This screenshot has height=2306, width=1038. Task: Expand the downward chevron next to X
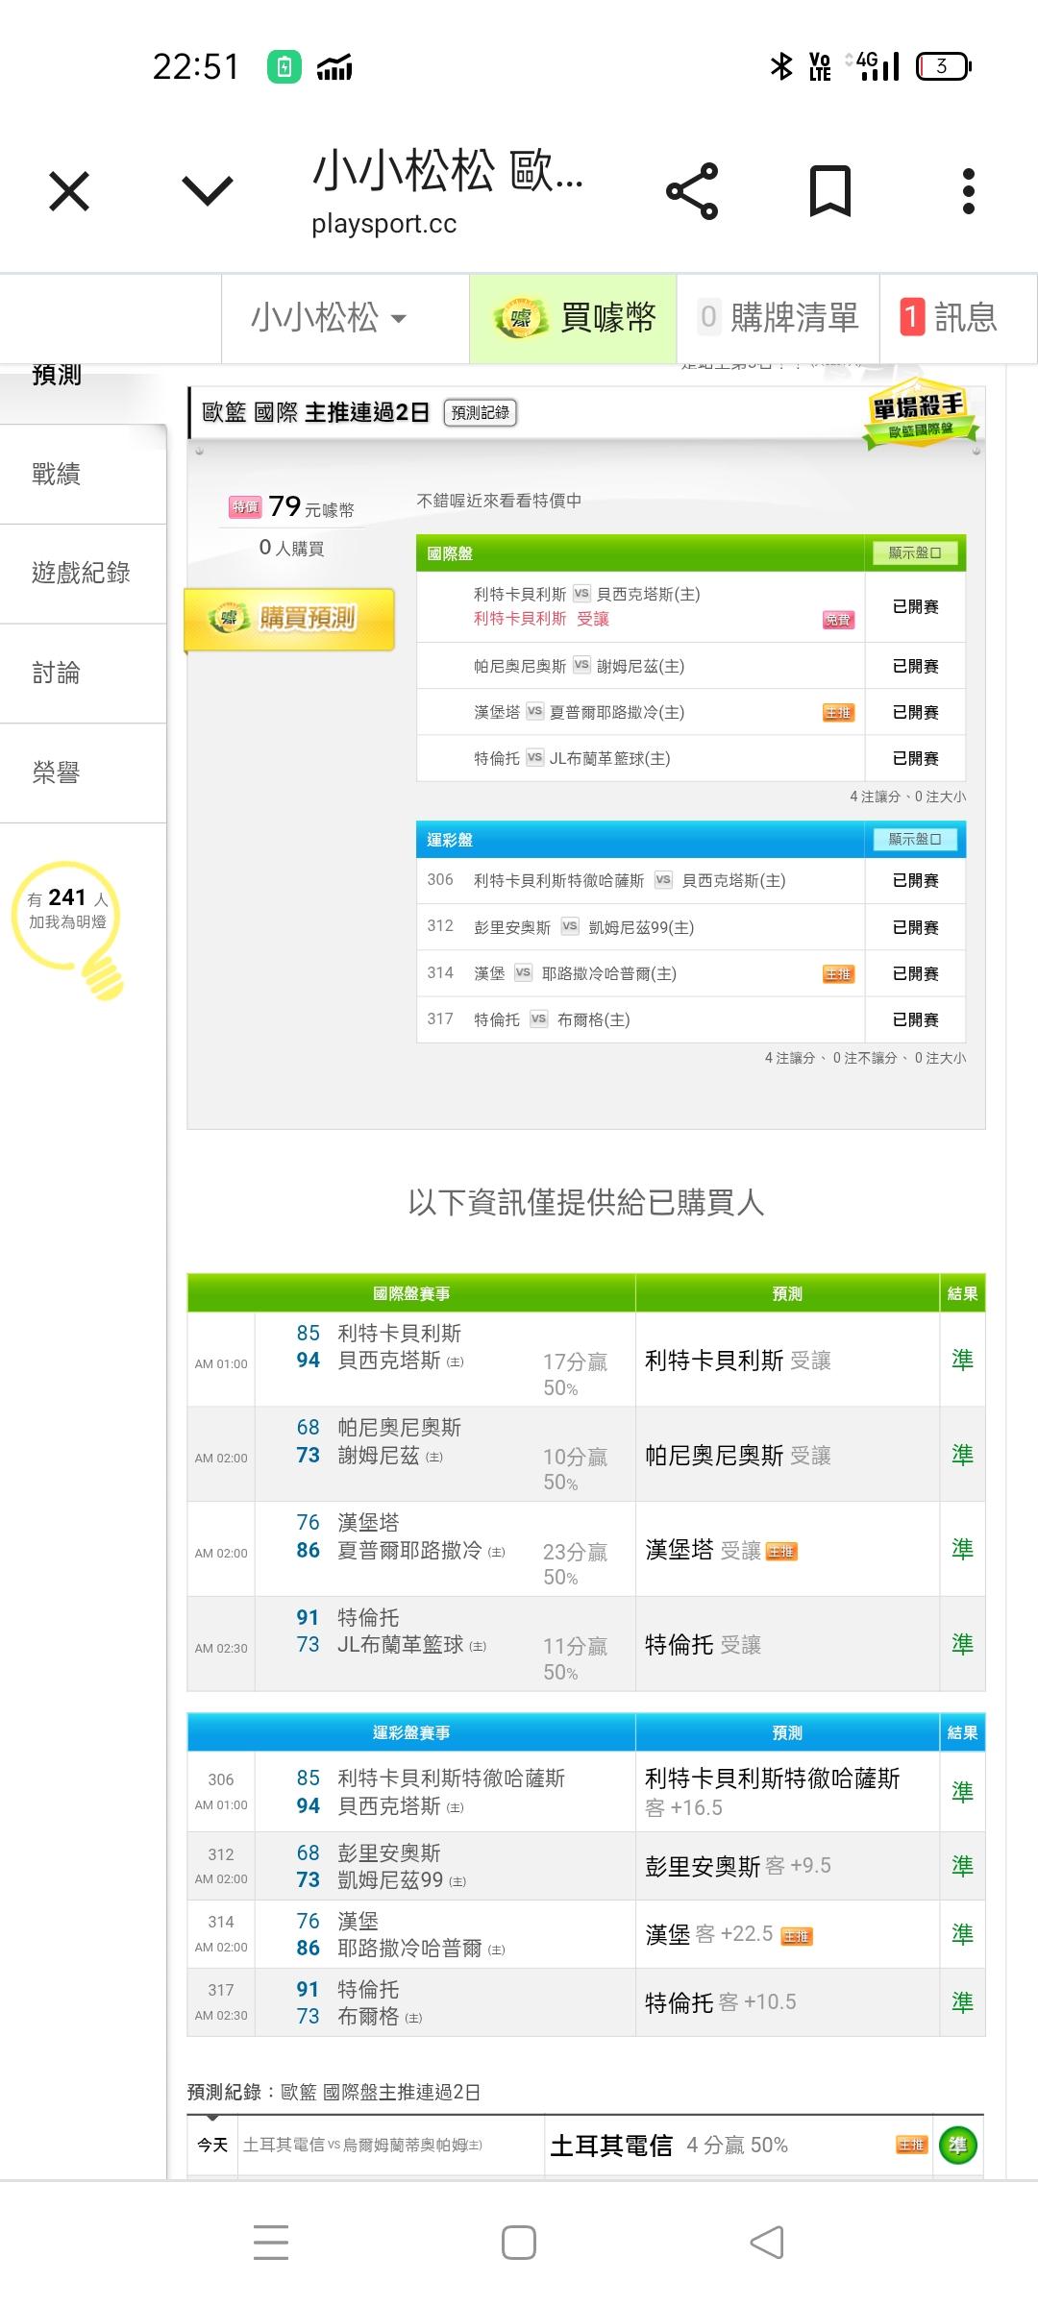coord(208,191)
